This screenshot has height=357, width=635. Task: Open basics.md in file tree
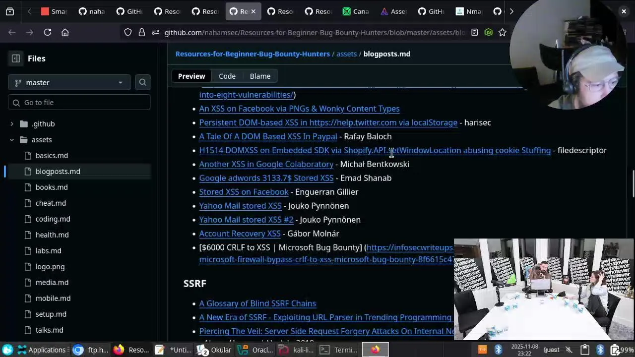(52, 156)
